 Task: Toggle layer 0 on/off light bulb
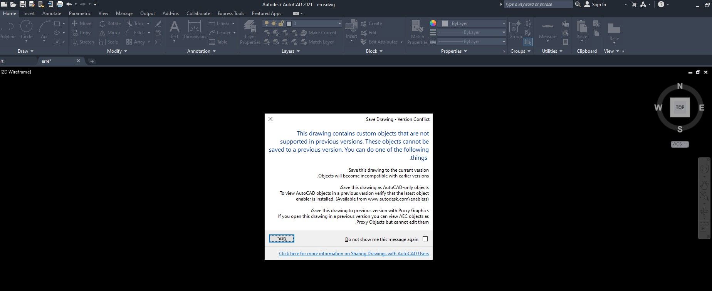pos(266,23)
